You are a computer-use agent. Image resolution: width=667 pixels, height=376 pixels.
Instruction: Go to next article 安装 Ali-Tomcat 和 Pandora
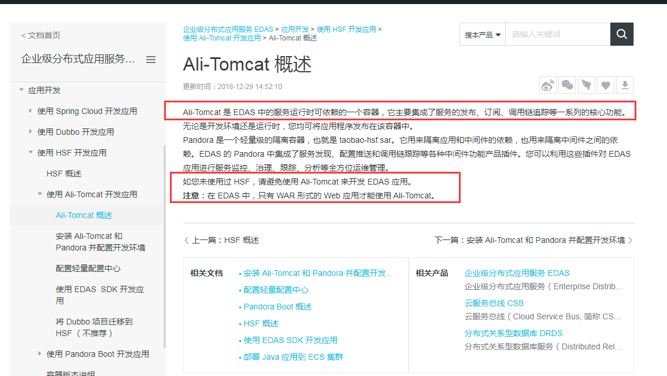tap(533, 240)
